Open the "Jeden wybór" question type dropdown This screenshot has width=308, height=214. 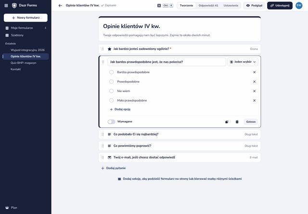pyautogui.click(x=243, y=62)
